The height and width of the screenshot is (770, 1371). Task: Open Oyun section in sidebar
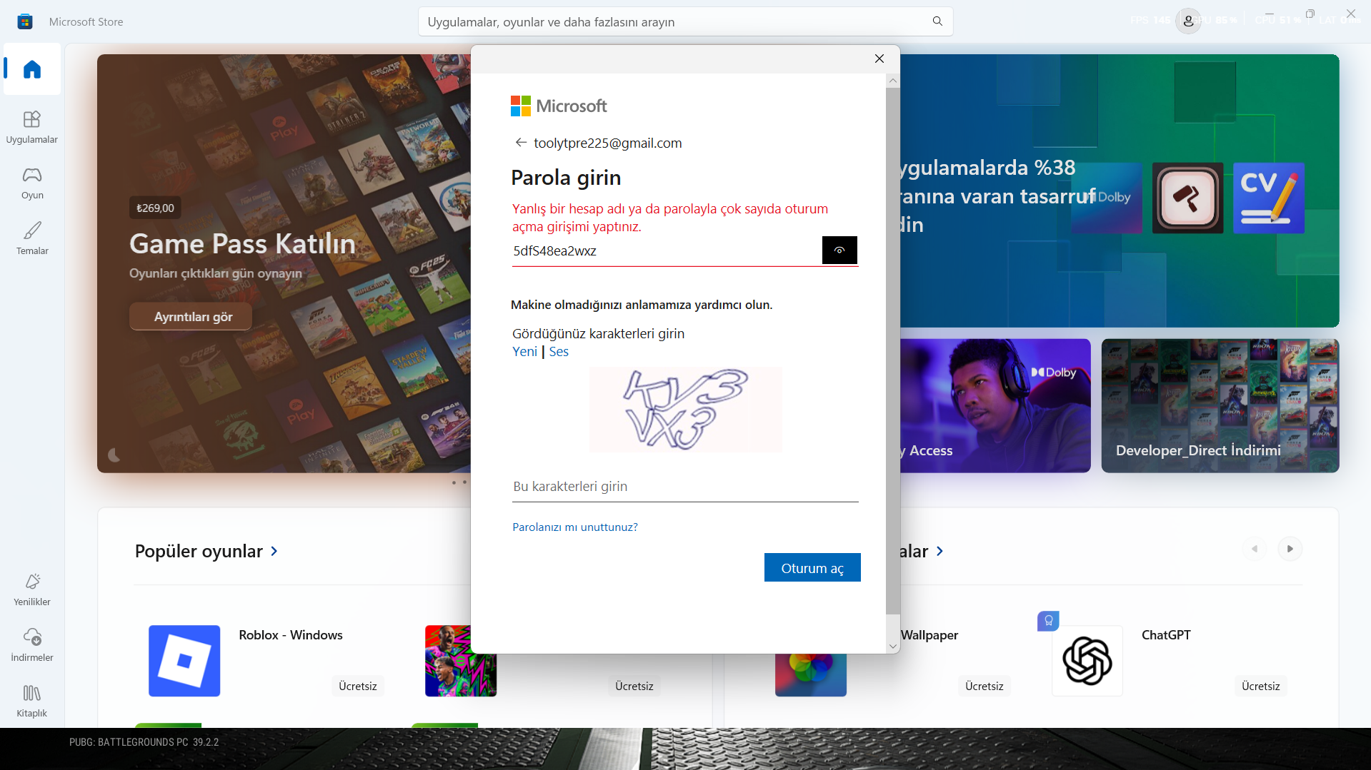point(32,183)
